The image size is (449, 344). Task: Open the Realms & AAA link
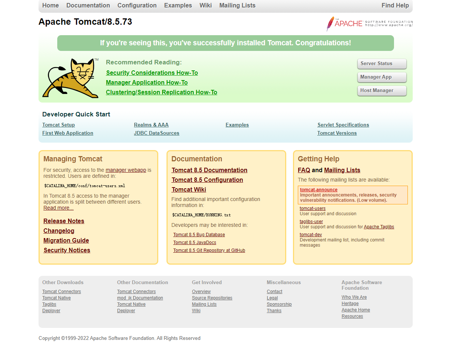151,125
